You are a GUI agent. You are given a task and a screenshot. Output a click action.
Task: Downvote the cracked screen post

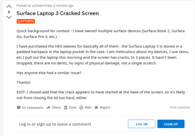coord(9,17)
